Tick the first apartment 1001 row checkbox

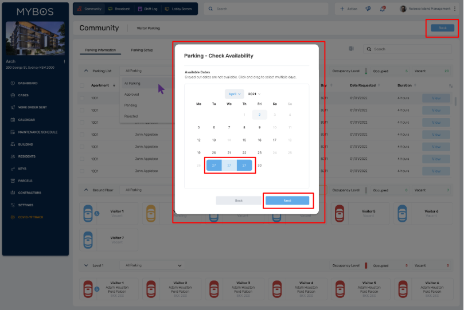[x=82, y=98]
